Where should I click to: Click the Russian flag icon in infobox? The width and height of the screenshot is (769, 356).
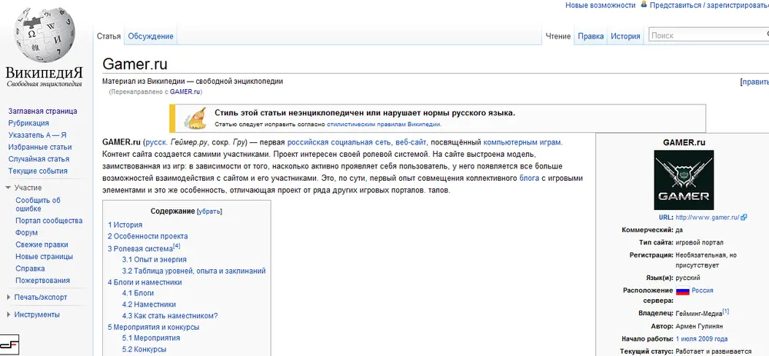[682, 291]
